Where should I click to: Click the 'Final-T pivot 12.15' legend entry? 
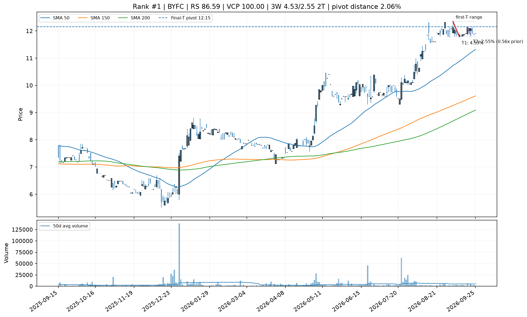(184, 18)
